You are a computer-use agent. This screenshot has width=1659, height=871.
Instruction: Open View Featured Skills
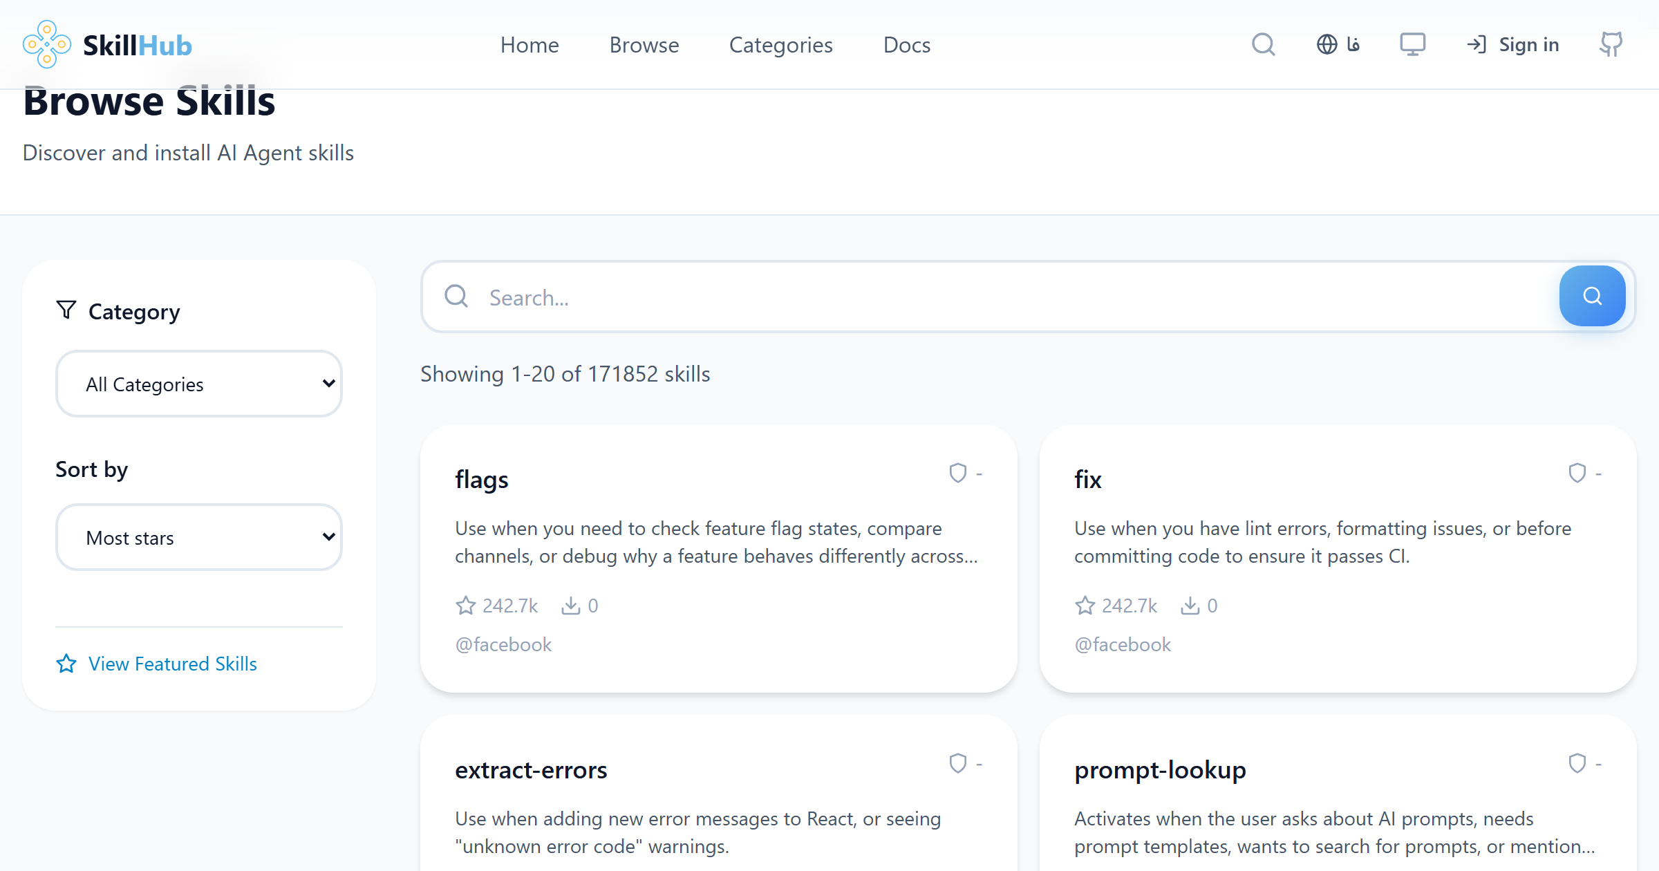coord(172,664)
